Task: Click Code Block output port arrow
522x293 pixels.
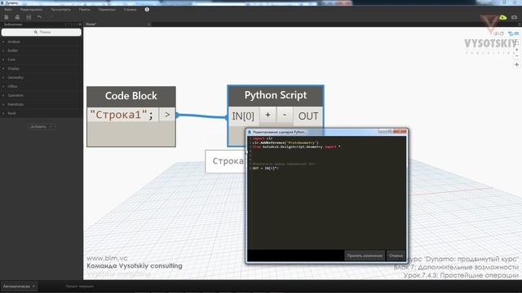Action: (x=167, y=115)
